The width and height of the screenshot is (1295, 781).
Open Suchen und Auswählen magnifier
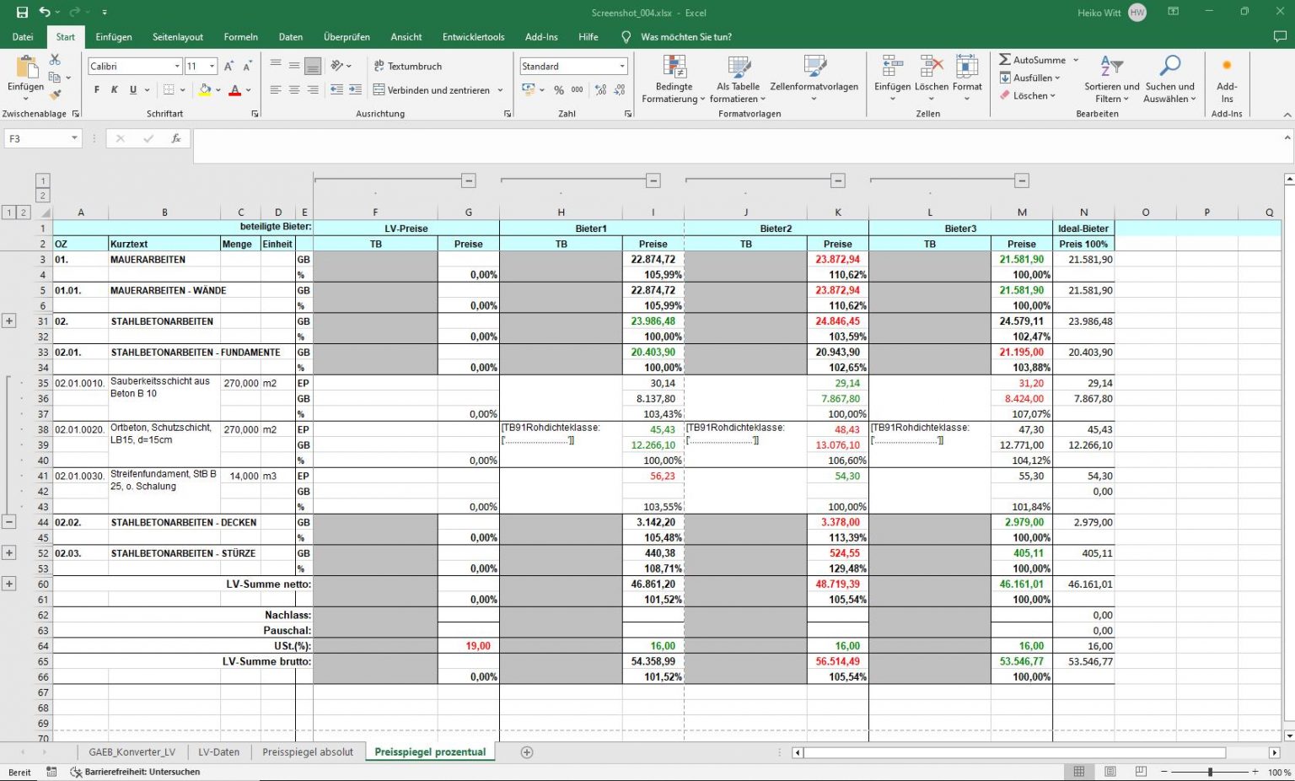pyautogui.click(x=1170, y=80)
